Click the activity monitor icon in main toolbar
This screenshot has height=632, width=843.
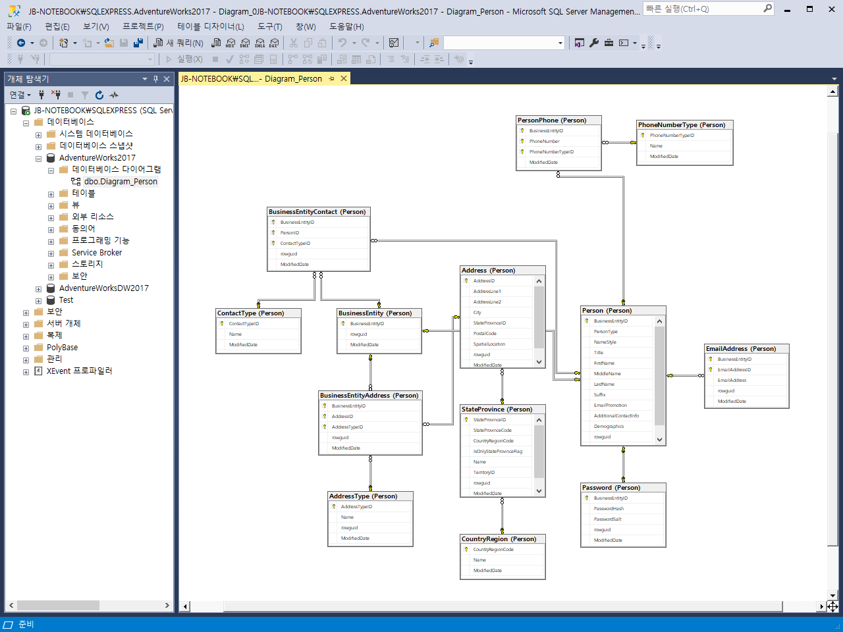(394, 43)
